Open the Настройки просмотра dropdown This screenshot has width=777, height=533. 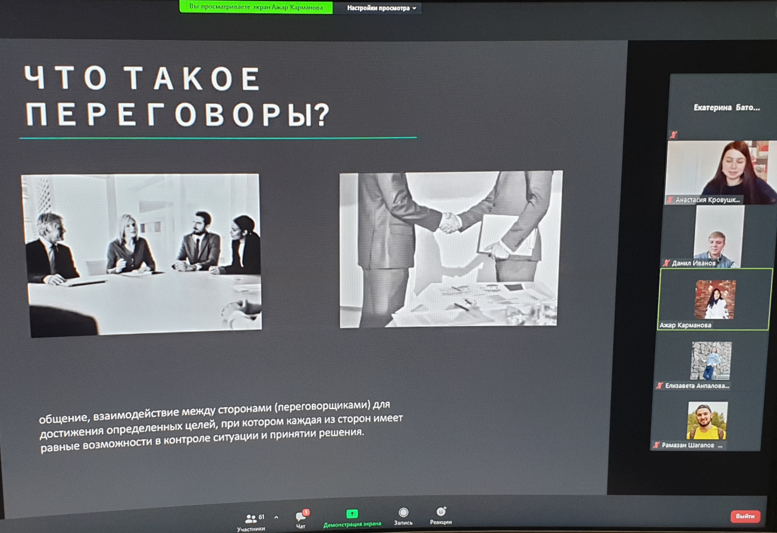382,8
